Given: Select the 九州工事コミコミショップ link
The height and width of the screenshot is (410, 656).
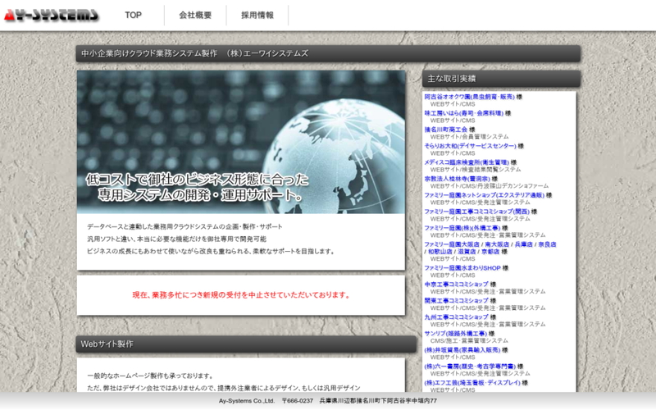Looking at the screenshot, I should [x=456, y=317].
